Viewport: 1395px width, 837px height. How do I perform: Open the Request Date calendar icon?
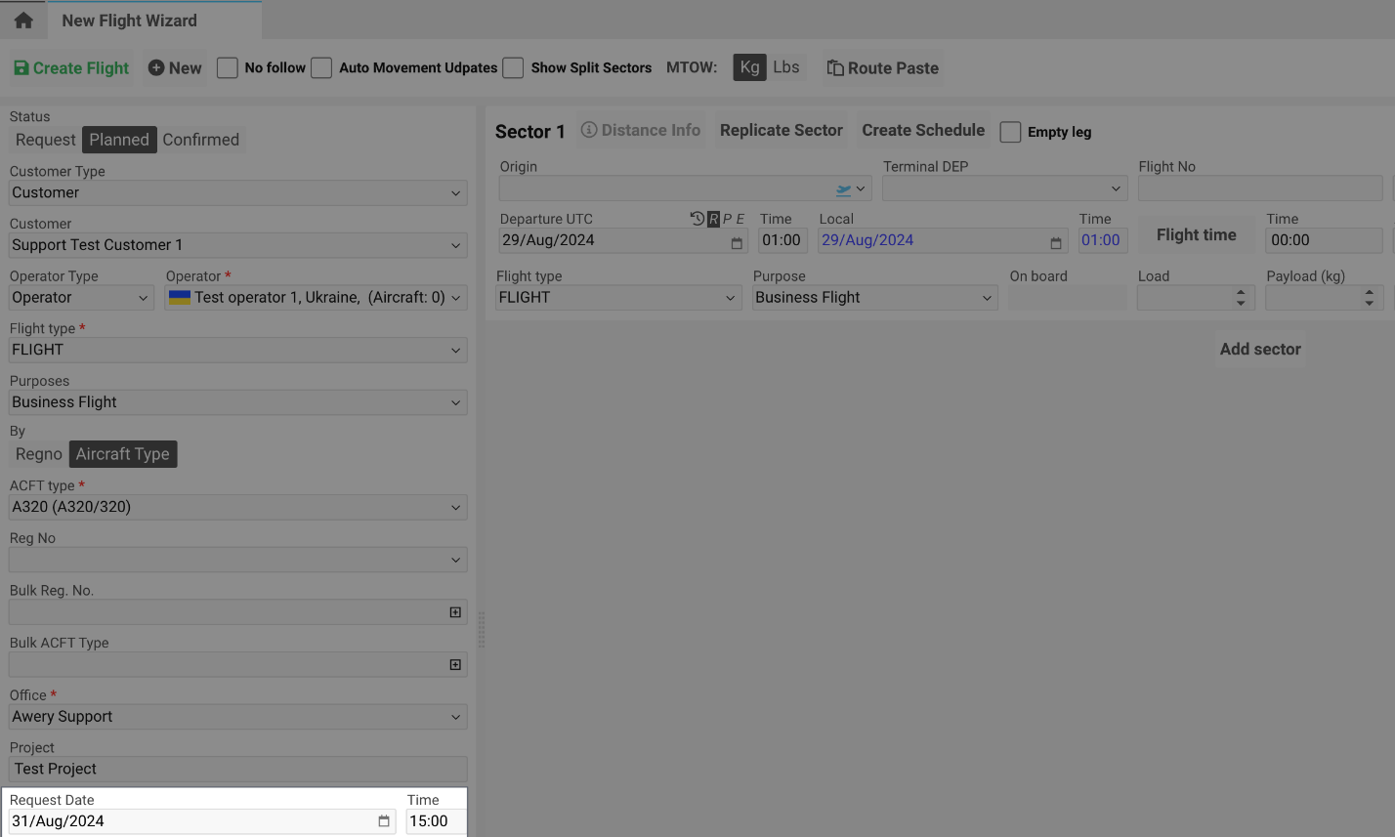tap(382, 821)
